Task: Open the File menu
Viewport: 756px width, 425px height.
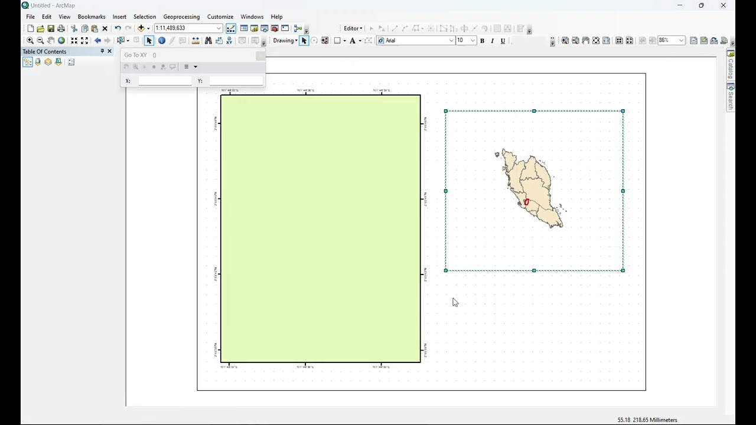Action: click(x=30, y=17)
